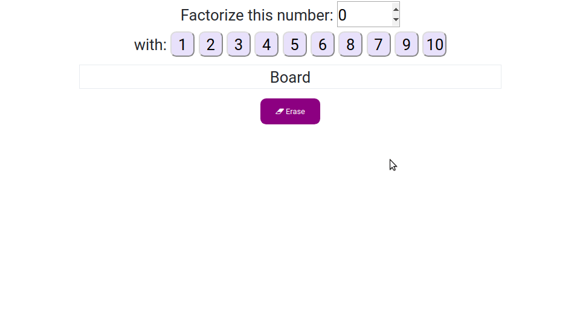580x326 pixels.
Task: Choose factor button 6
Action: 323,44
